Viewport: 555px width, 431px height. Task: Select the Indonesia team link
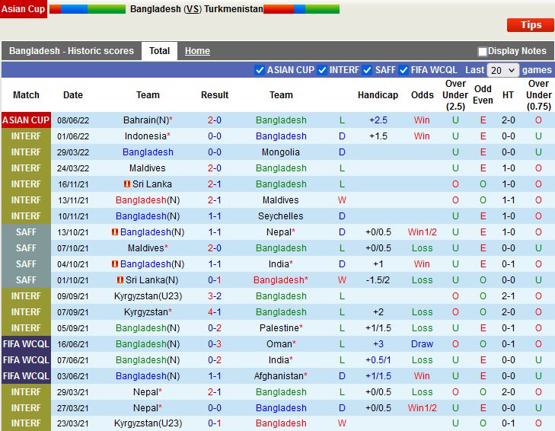[x=145, y=136]
